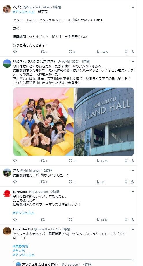Open the #長野桃羽 hashtag link
143x266 pixels.
[x=20, y=246]
